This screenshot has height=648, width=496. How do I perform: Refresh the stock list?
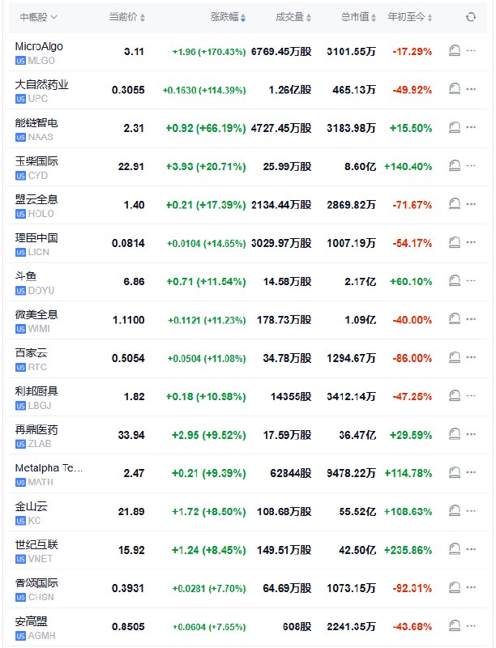click(x=470, y=17)
